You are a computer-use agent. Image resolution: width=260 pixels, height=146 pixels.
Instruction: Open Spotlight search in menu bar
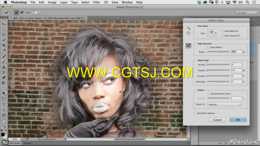pyautogui.click(x=247, y=2)
